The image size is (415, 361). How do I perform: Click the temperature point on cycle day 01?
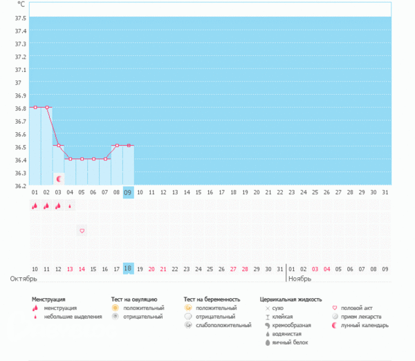[x=35, y=107]
